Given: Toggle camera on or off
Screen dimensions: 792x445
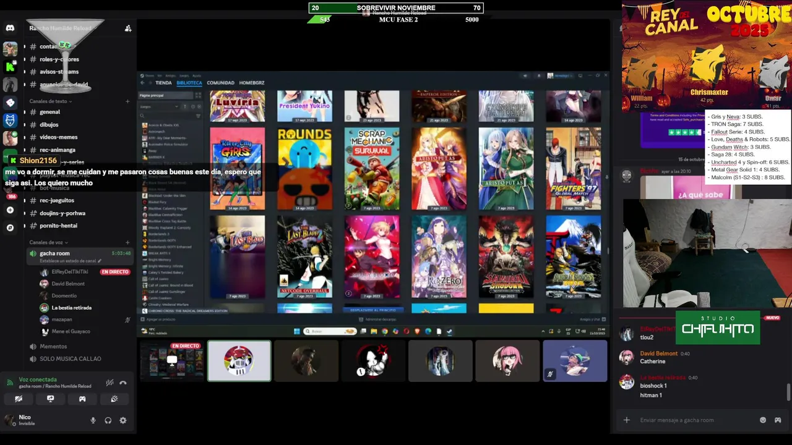Looking at the screenshot, I should click(x=19, y=399).
